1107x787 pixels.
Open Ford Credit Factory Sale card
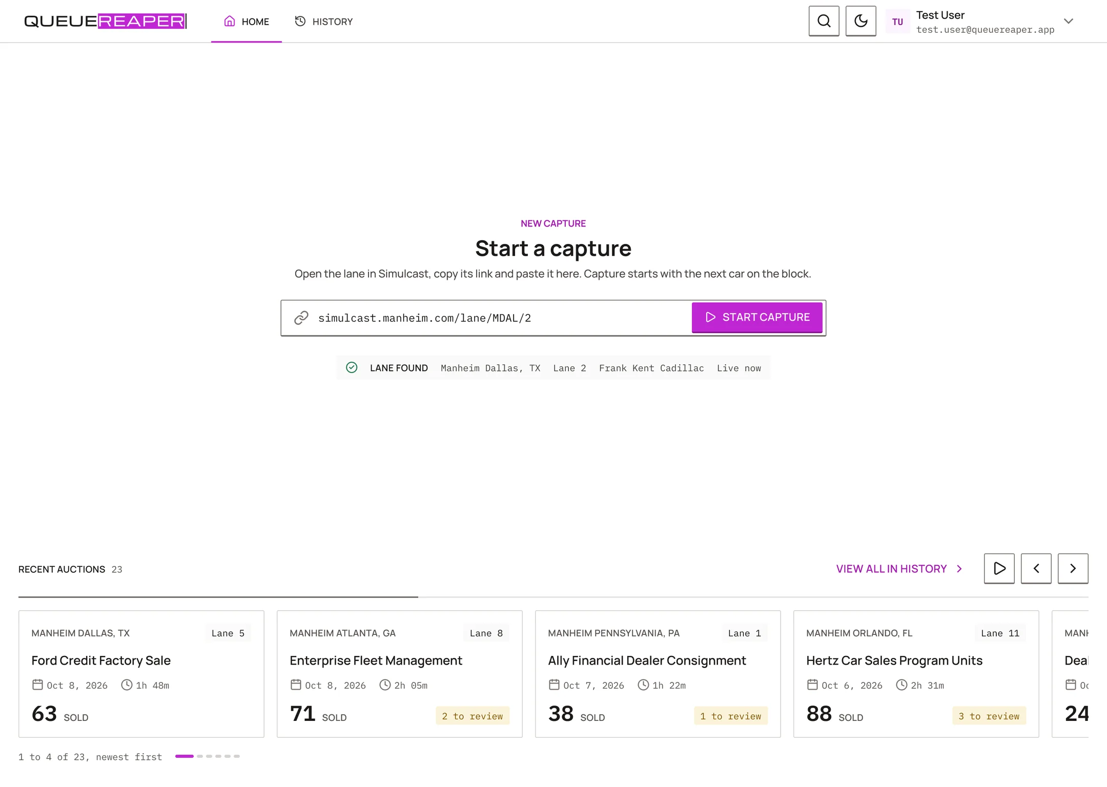tap(141, 674)
